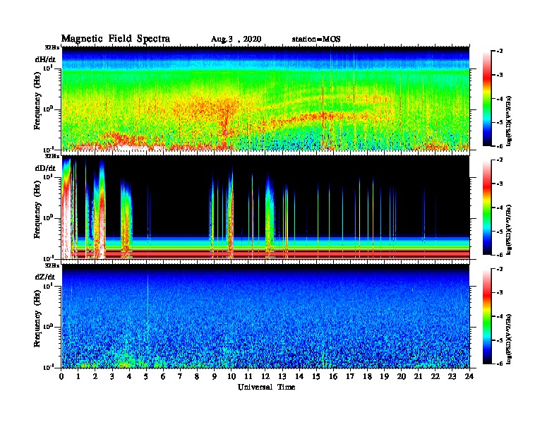Click the color scale bar beside dD/dt panel
Screen dimensions: 559x432
(x=486, y=207)
